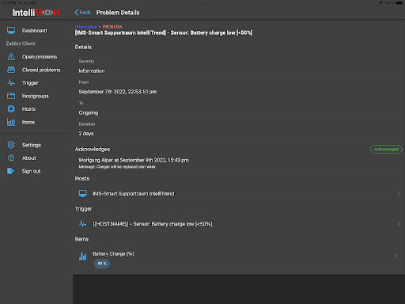Click the Dashboard monitor icon
This screenshot has height=304, width=405.
click(x=11, y=31)
